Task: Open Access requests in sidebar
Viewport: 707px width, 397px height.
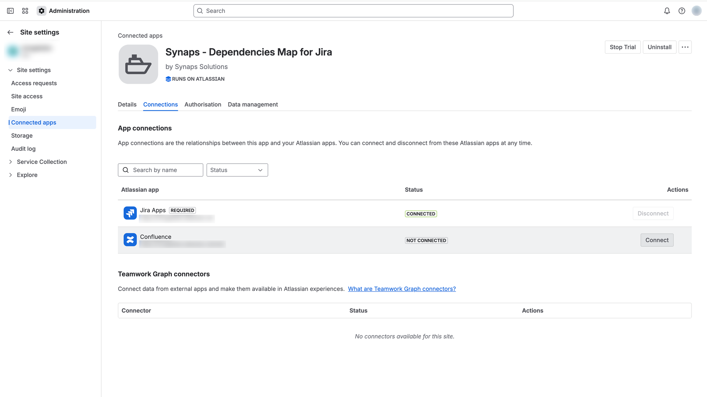Action: click(34, 83)
